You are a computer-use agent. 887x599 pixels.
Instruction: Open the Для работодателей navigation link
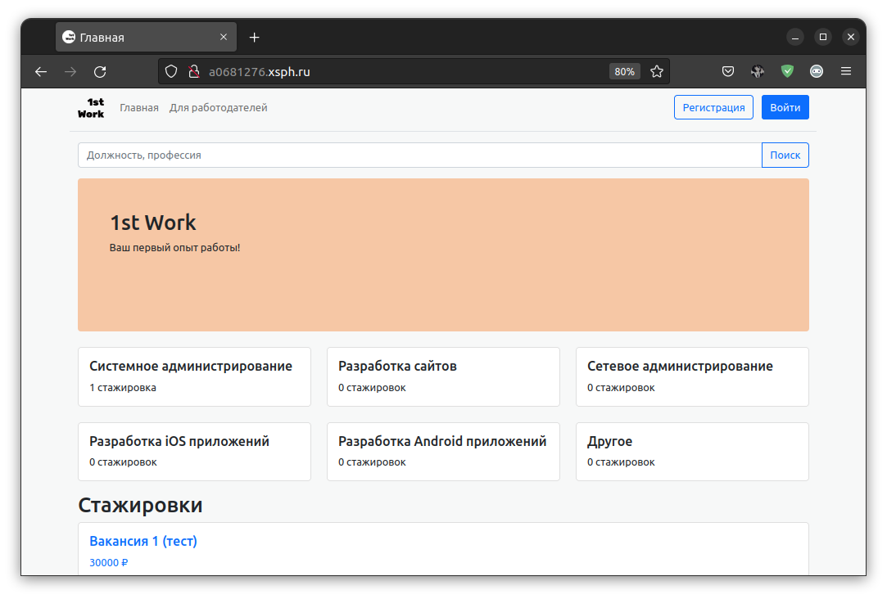point(219,108)
